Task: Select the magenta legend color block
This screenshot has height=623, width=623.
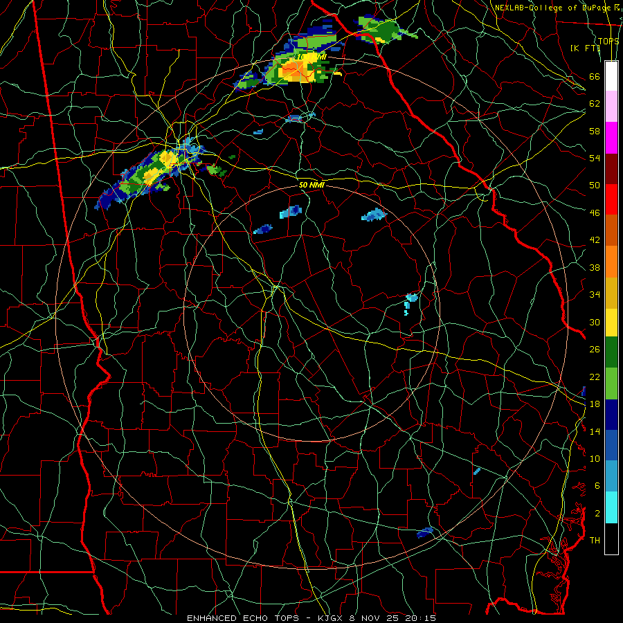Action: tap(611, 138)
